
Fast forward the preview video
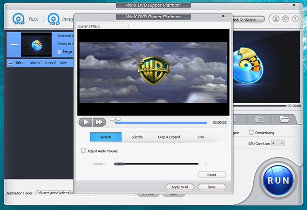99,122
